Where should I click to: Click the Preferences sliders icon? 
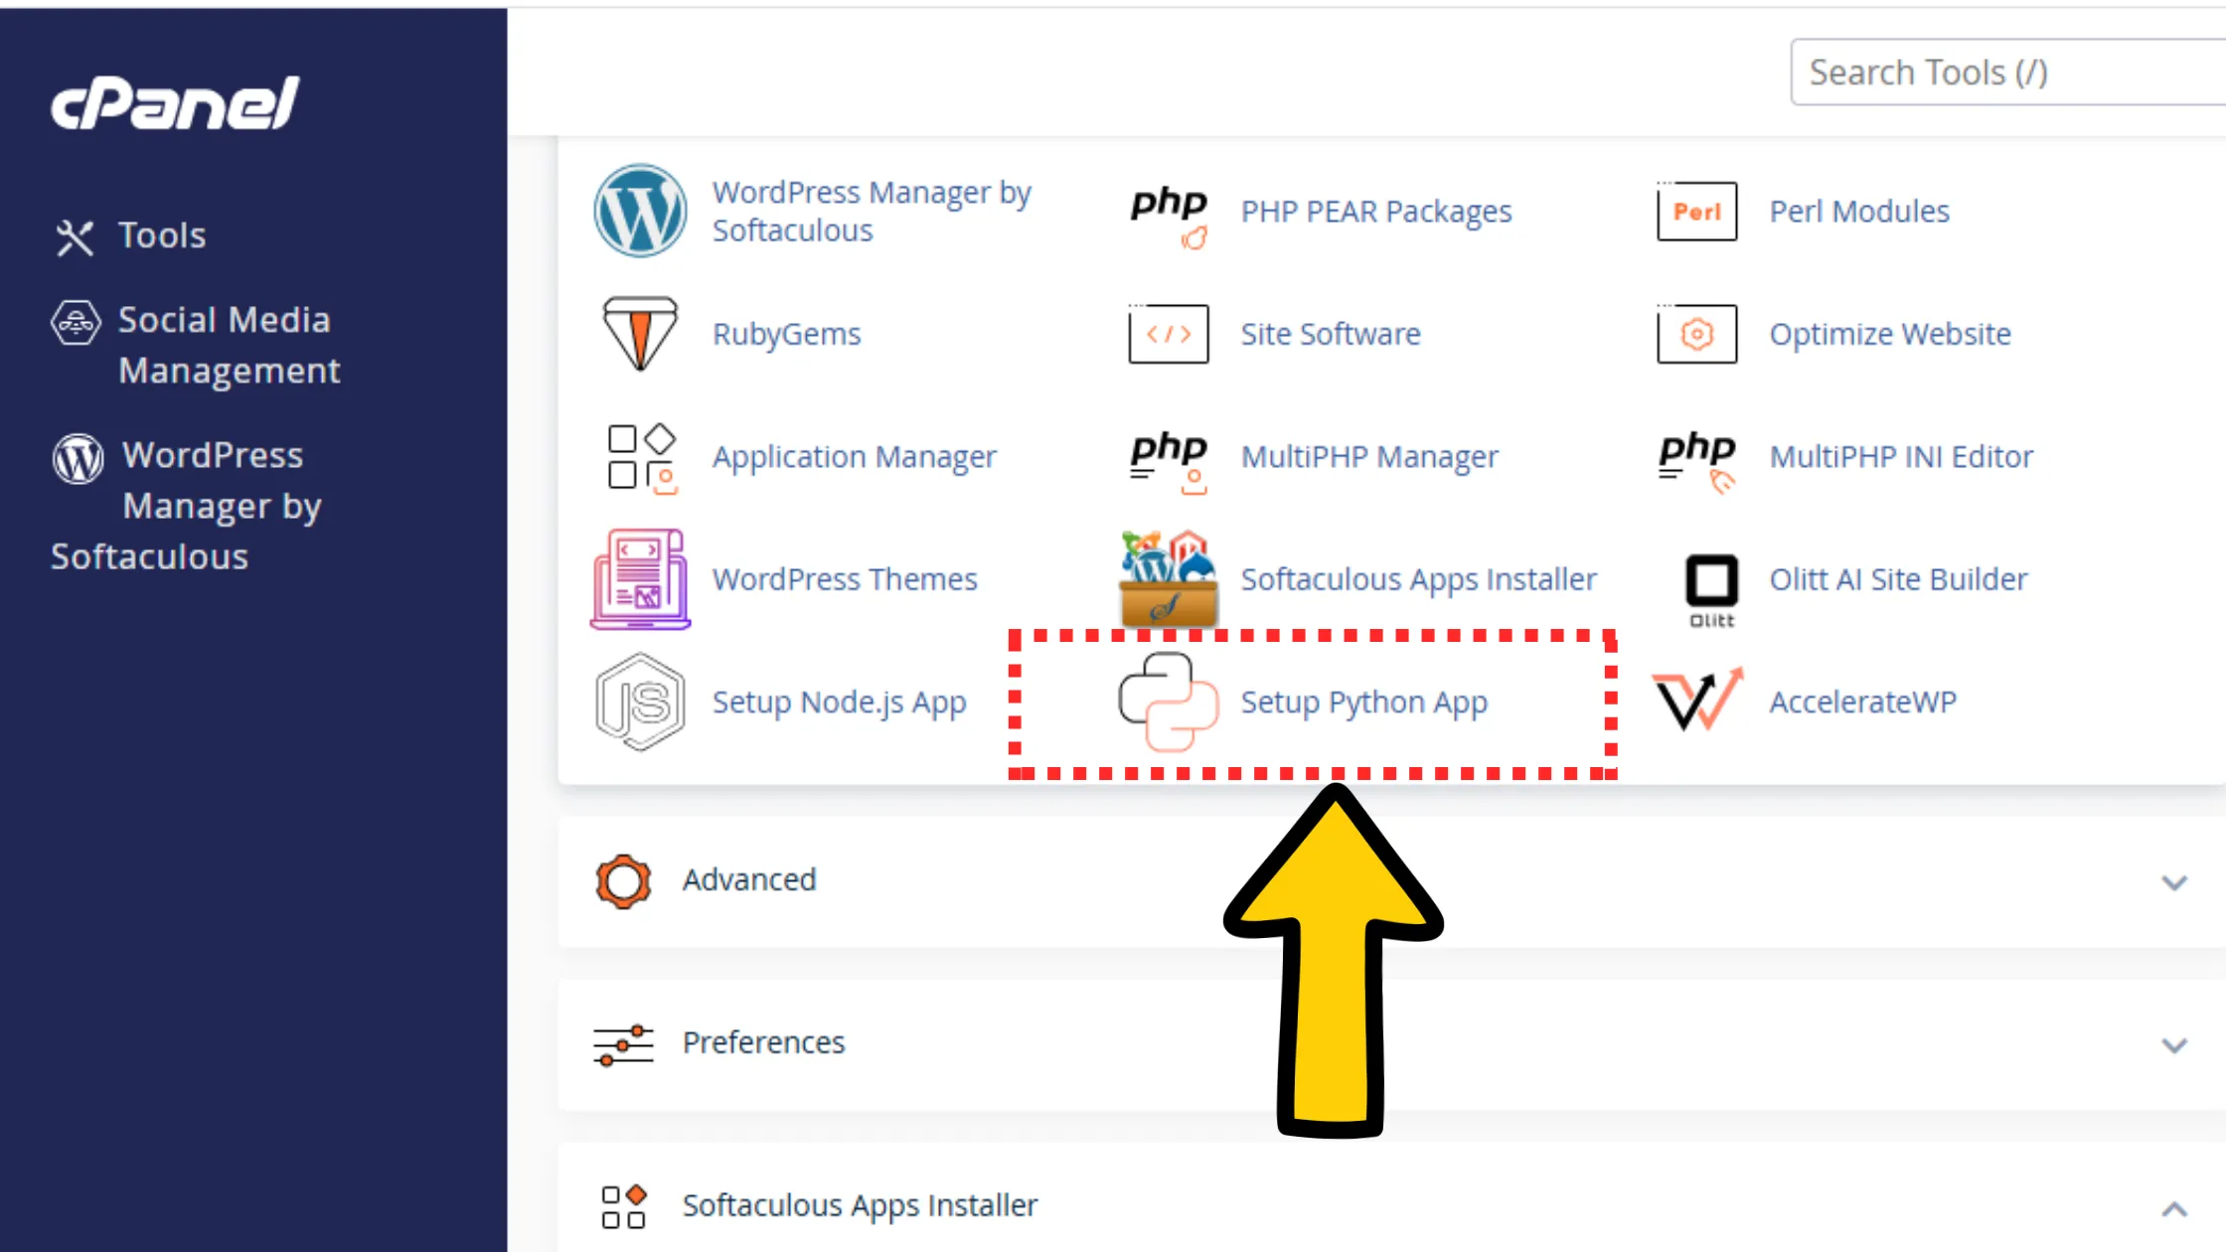(x=623, y=1044)
